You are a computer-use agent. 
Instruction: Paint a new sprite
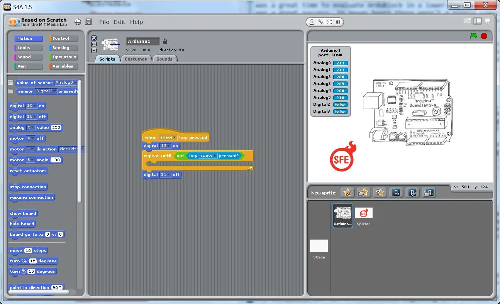(x=347, y=193)
